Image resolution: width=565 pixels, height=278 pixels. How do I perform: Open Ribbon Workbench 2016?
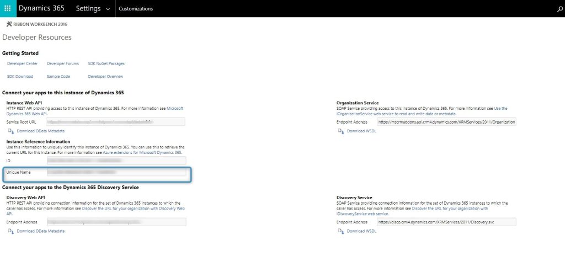pos(40,24)
